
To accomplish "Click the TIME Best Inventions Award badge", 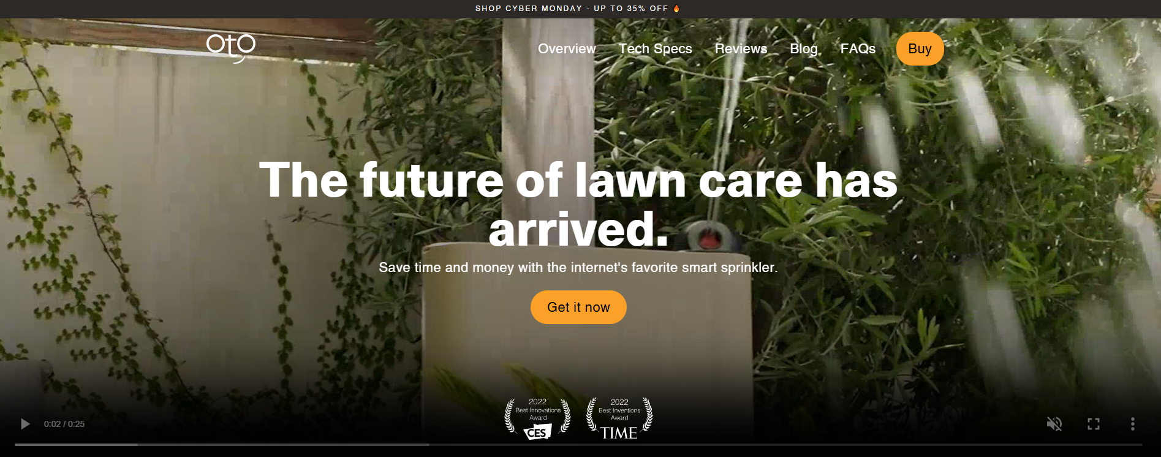I will pyautogui.click(x=619, y=418).
